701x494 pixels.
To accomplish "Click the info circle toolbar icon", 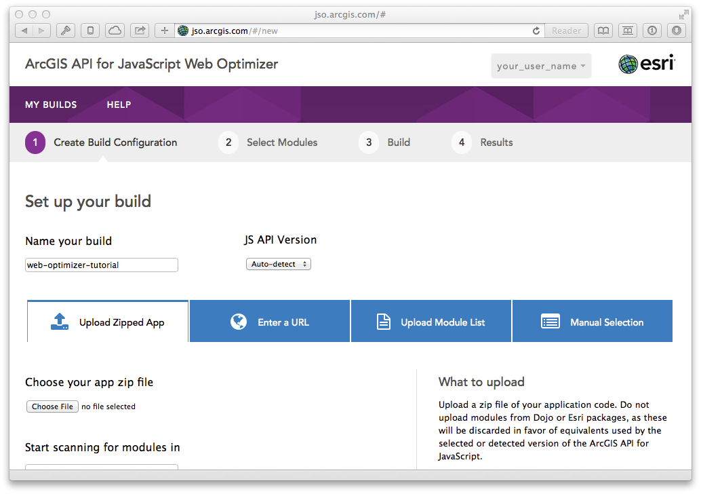I will 652,31.
